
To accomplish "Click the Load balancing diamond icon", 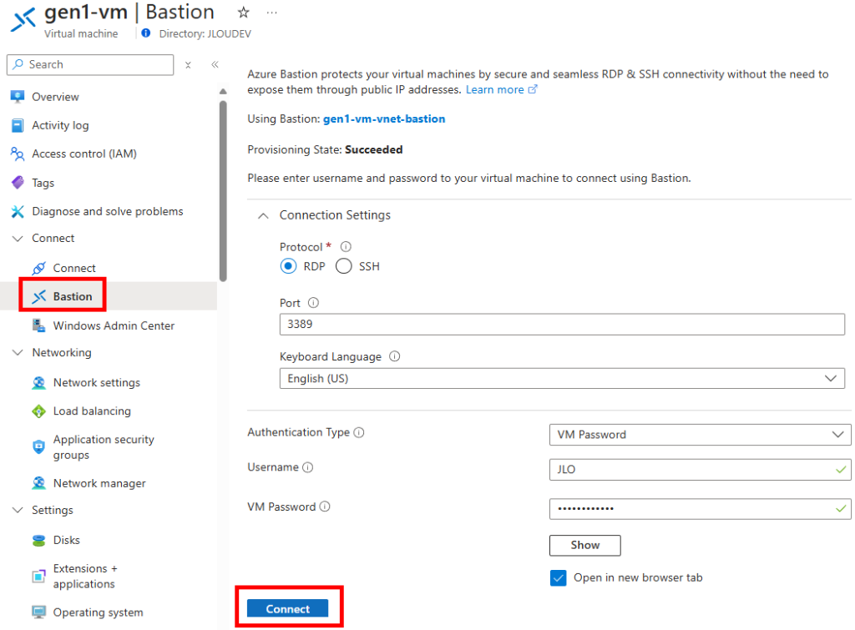I will 38,411.
